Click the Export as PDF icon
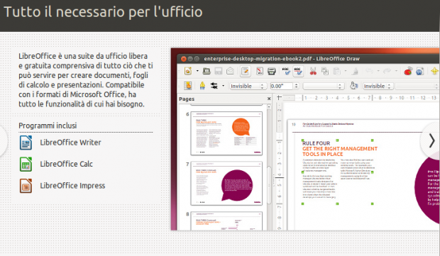This screenshot has height=256, width=440. (x=260, y=71)
